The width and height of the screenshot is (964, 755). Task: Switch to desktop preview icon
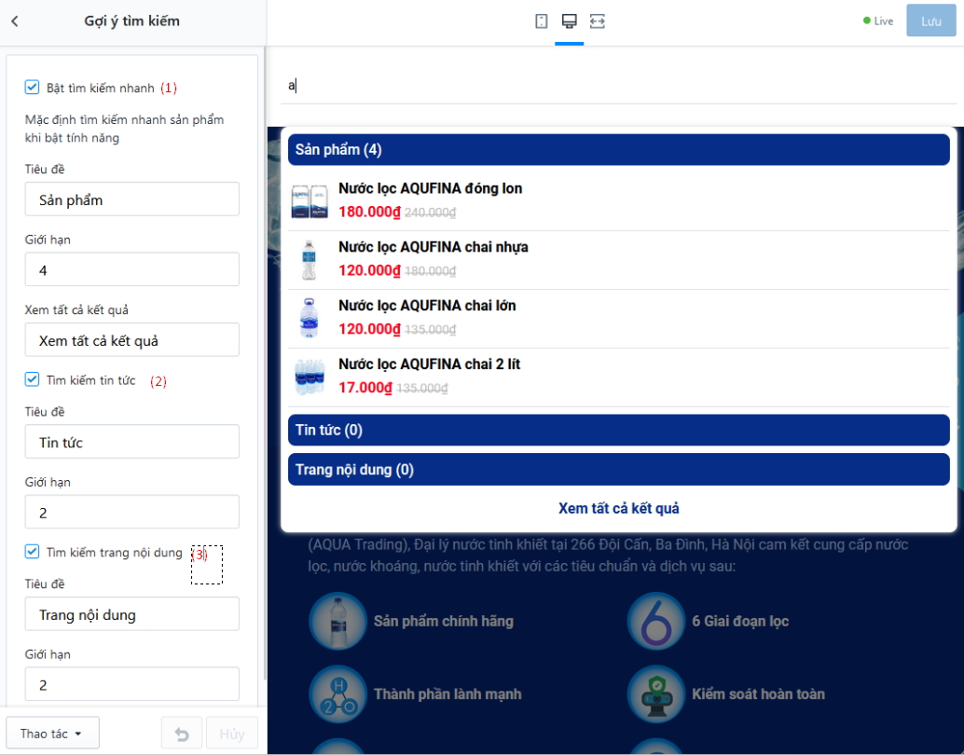click(x=570, y=21)
